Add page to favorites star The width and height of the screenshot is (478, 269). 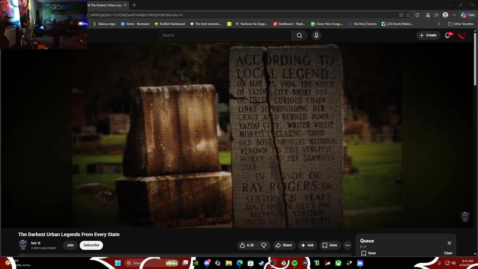coord(408,15)
